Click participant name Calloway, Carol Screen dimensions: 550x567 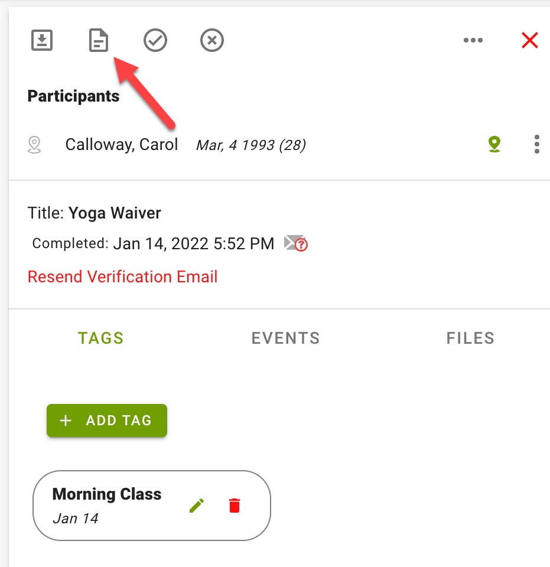122,145
